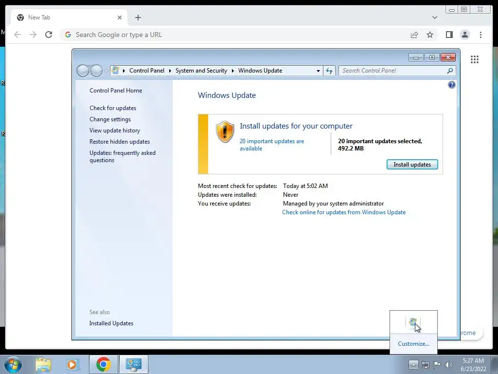Expand the address bar history dropdown

point(318,71)
